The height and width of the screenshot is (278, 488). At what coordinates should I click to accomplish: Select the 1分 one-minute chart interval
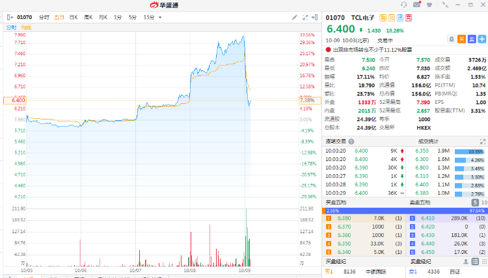click(118, 18)
